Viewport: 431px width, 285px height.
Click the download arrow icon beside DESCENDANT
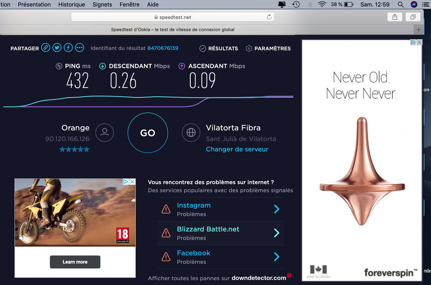[103, 66]
